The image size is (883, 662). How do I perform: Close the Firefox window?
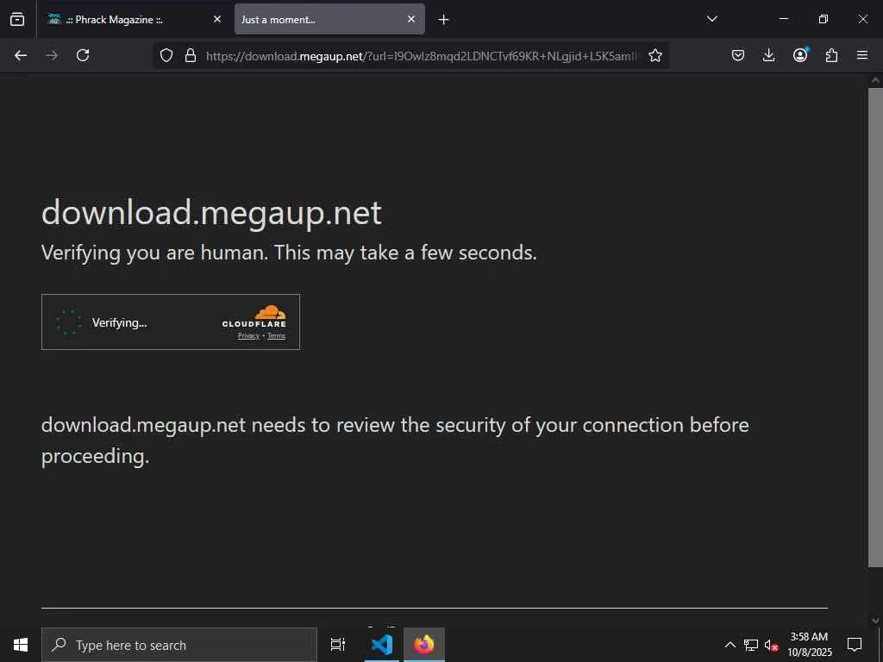[862, 19]
